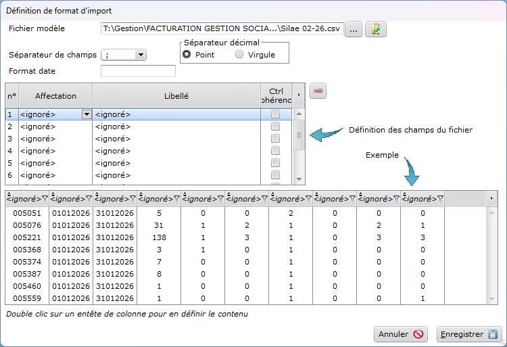Screen dimensions: 507x347
Task: Click the browse '...' button for Fichier modèle
Action: pos(353,29)
